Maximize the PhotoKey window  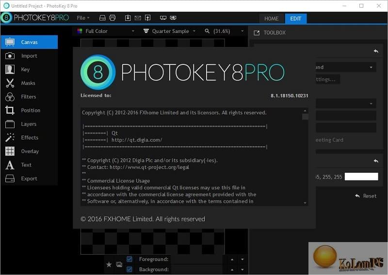[361, 6]
